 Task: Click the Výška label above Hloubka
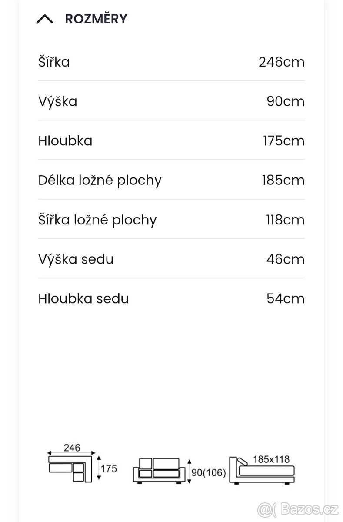[58, 101]
